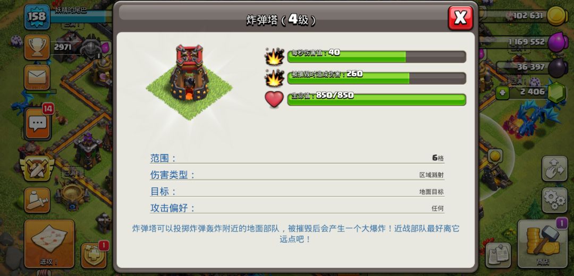Open the trophy league icon

(37, 47)
